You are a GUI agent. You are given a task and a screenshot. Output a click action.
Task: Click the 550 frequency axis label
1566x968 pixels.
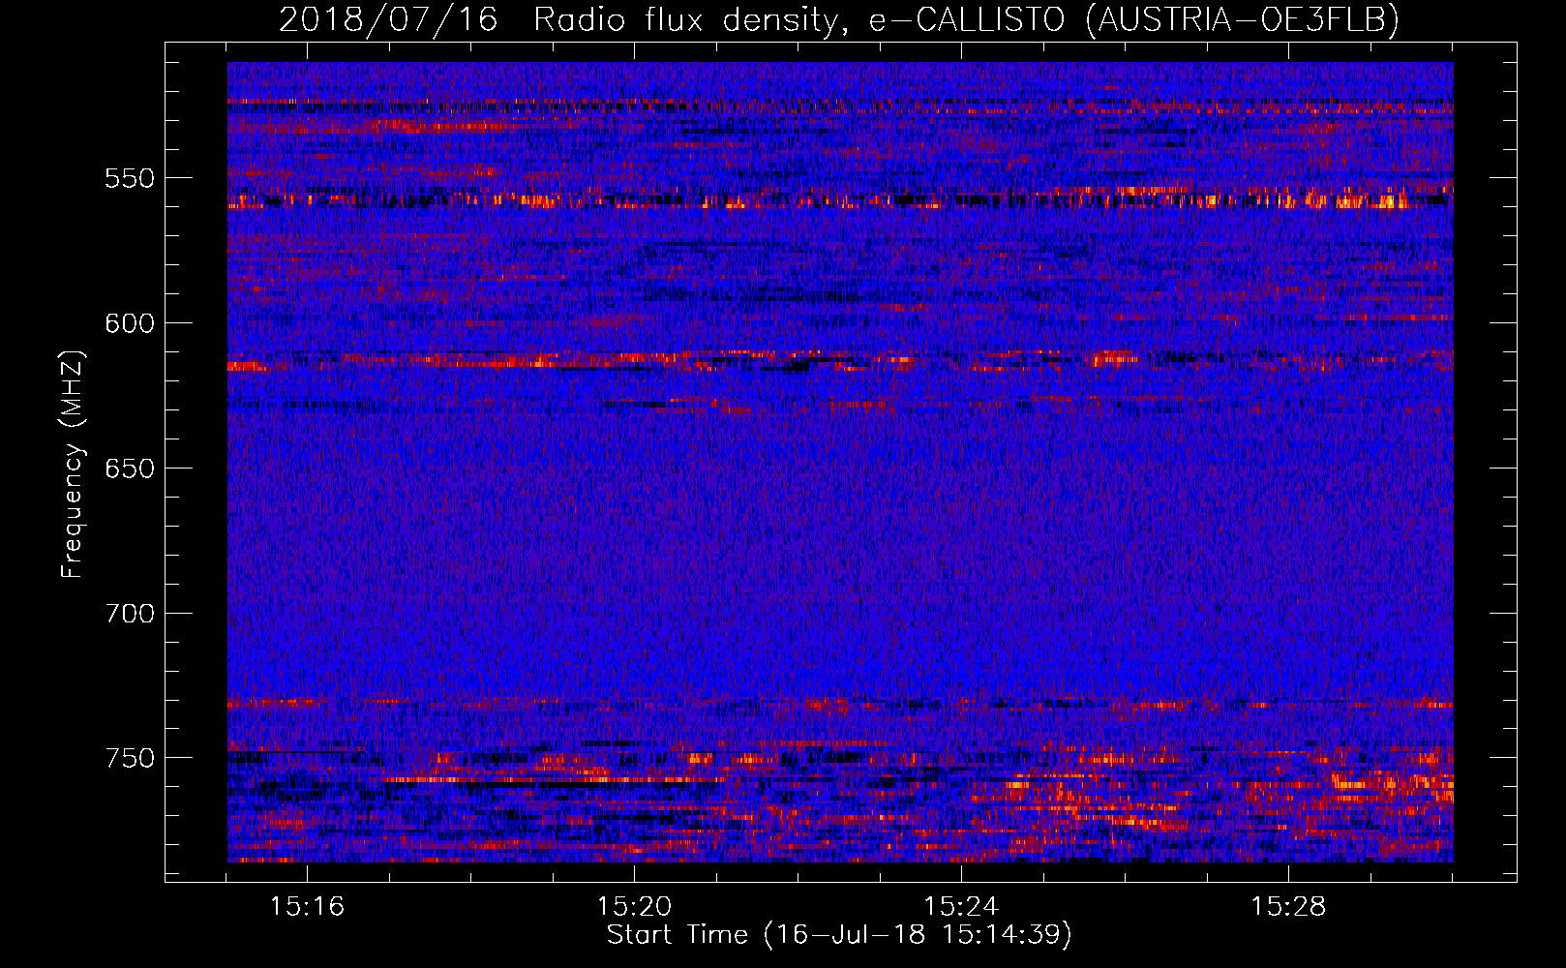[x=130, y=178]
